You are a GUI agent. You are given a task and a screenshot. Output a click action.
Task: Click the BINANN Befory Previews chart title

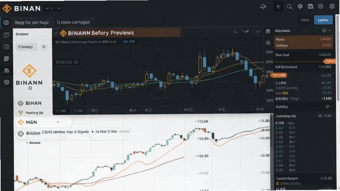tap(101, 33)
